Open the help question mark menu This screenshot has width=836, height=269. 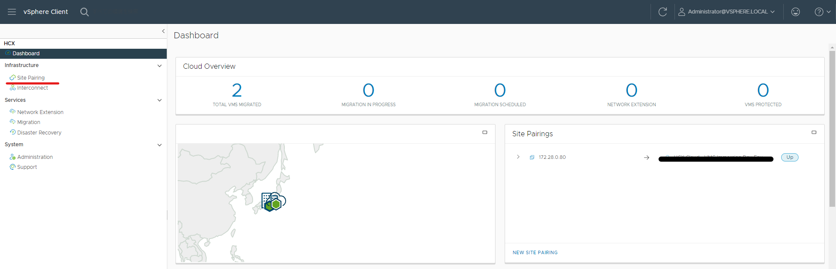click(823, 12)
